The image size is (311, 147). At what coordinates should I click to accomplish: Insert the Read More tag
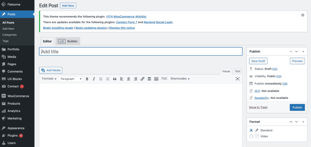tap(149, 79)
